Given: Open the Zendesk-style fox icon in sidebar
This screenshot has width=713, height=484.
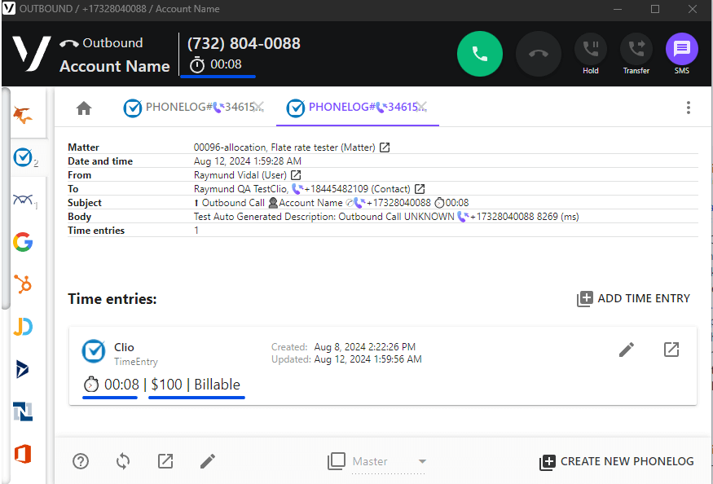Looking at the screenshot, I should pos(23,115).
